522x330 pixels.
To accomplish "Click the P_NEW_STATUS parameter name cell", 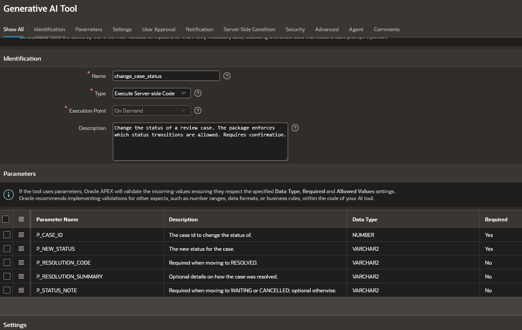I will pyautogui.click(x=97, y=249).
